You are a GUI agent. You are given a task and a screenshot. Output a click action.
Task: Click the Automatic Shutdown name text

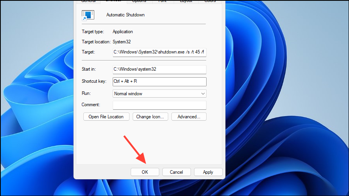click(126, 15)
